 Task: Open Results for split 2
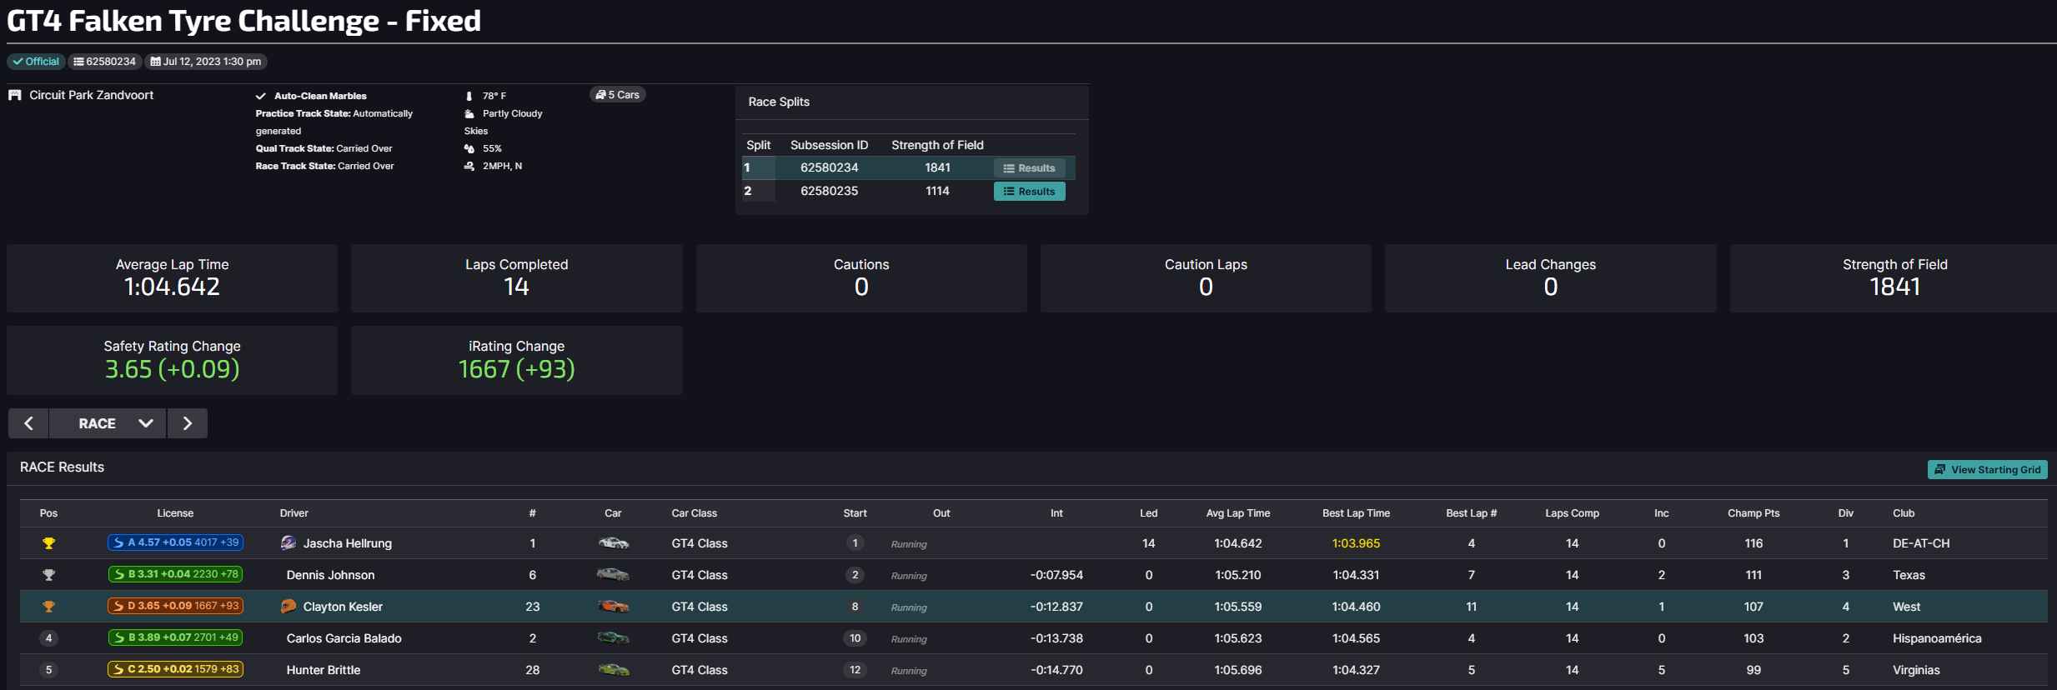coord(1029,192)
